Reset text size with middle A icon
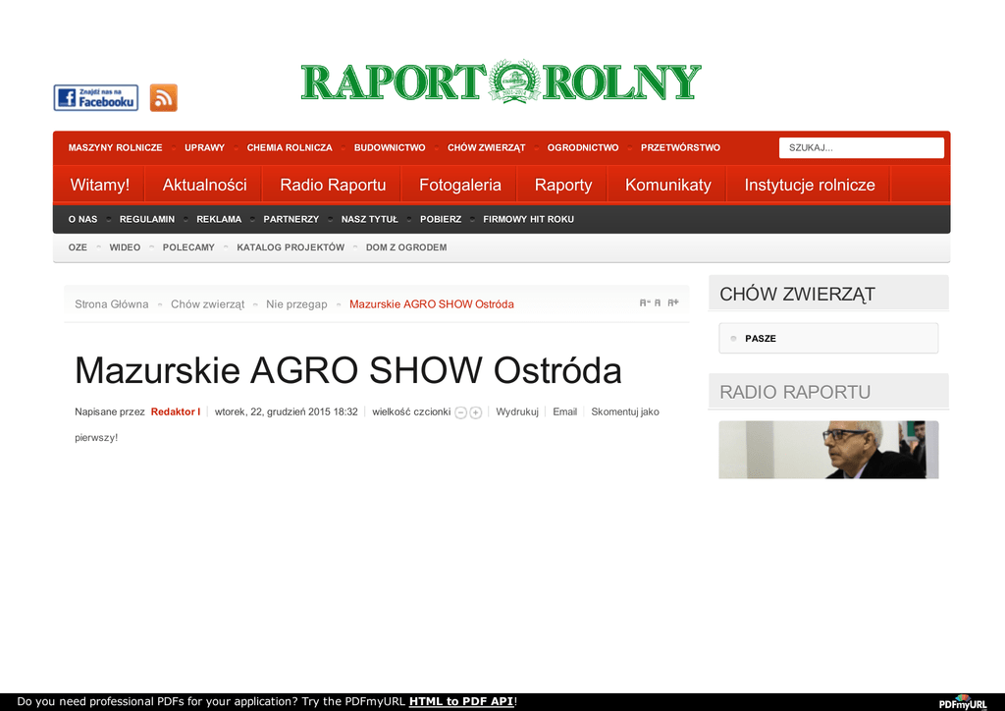1005x711 pixels. tap(658, 303)
